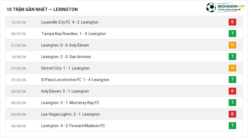
Task: Click the red B badge for Louisville City match
Action: point(232,22)
